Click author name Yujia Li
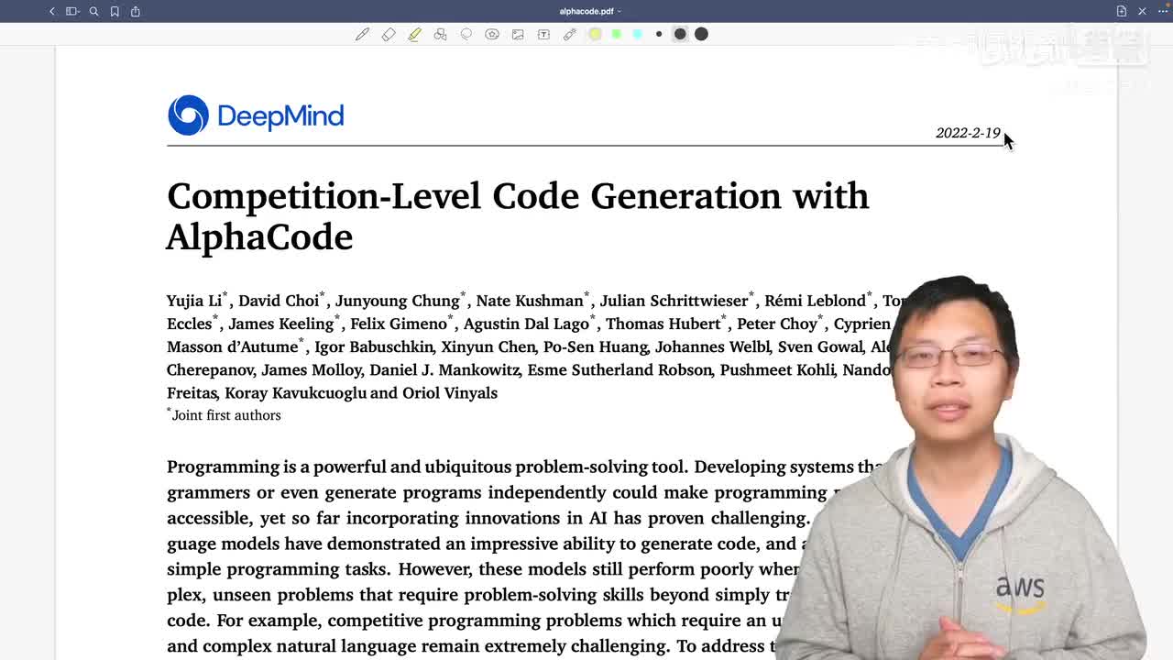 tap(194, 301)
